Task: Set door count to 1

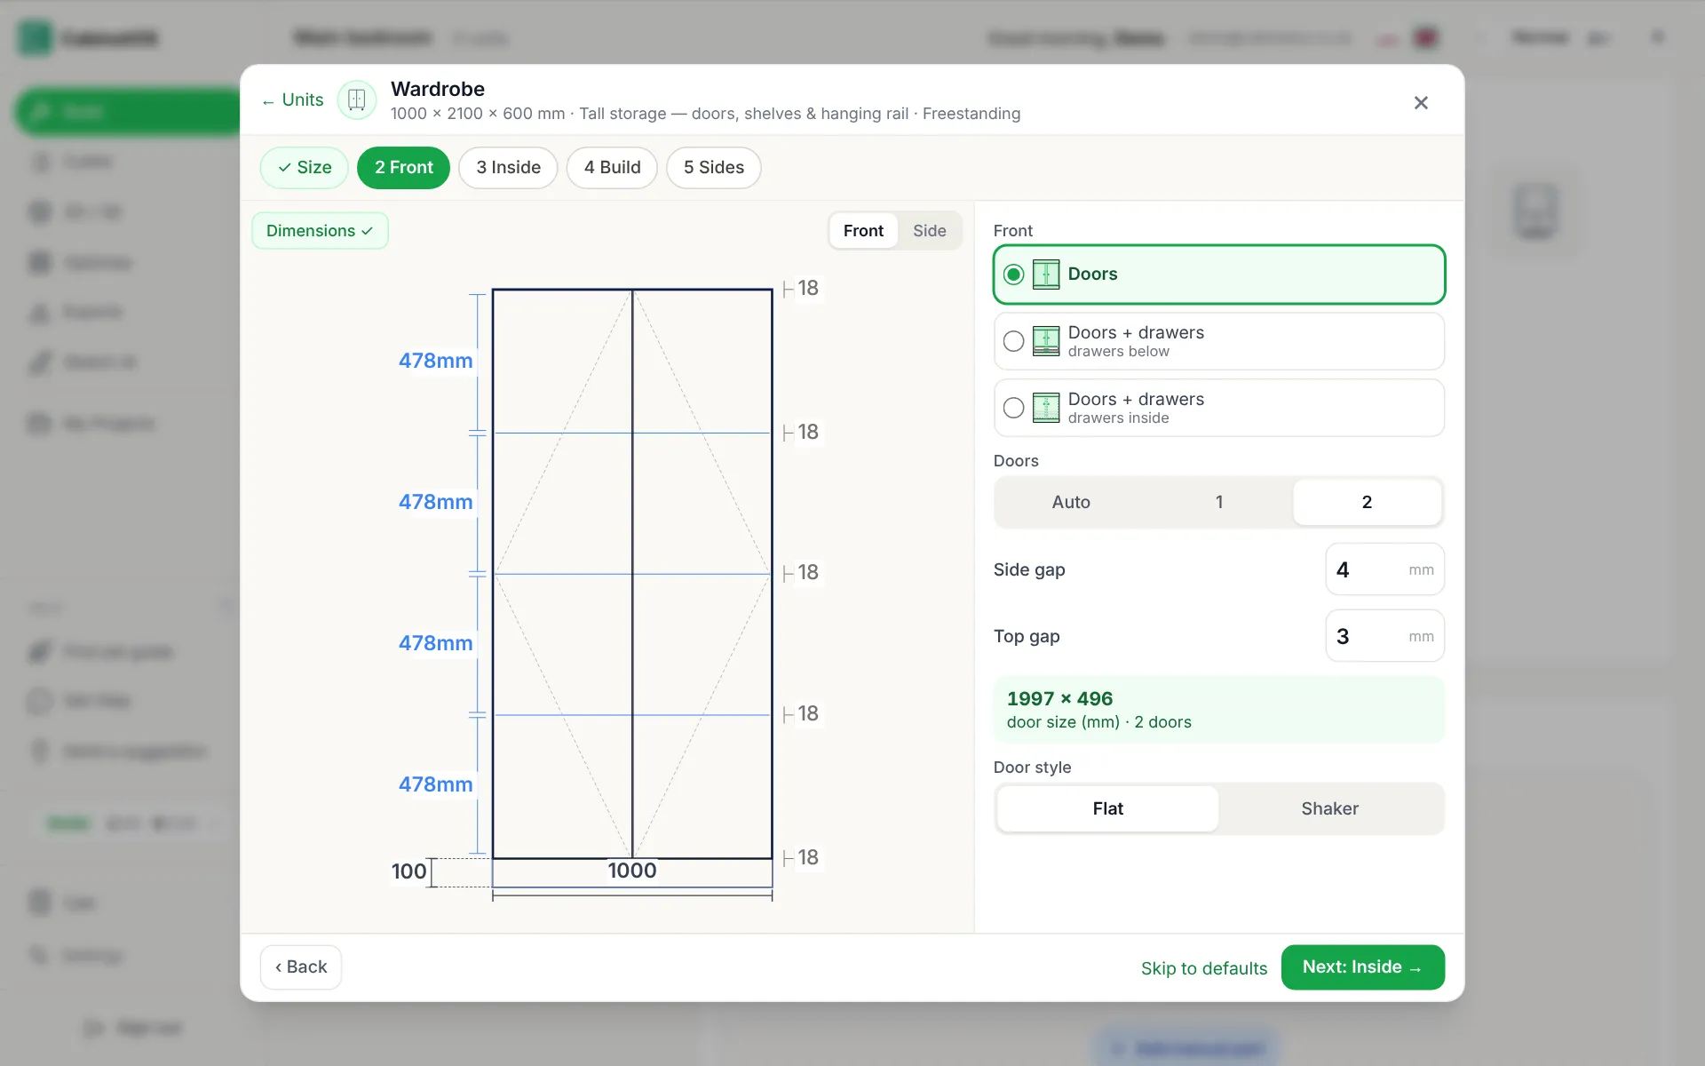Action: click(x=1219, y=503)
